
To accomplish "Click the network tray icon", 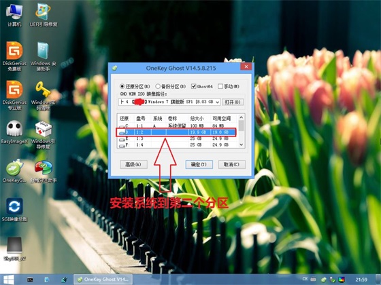I will pyautogui.click(x=333, y=280).
